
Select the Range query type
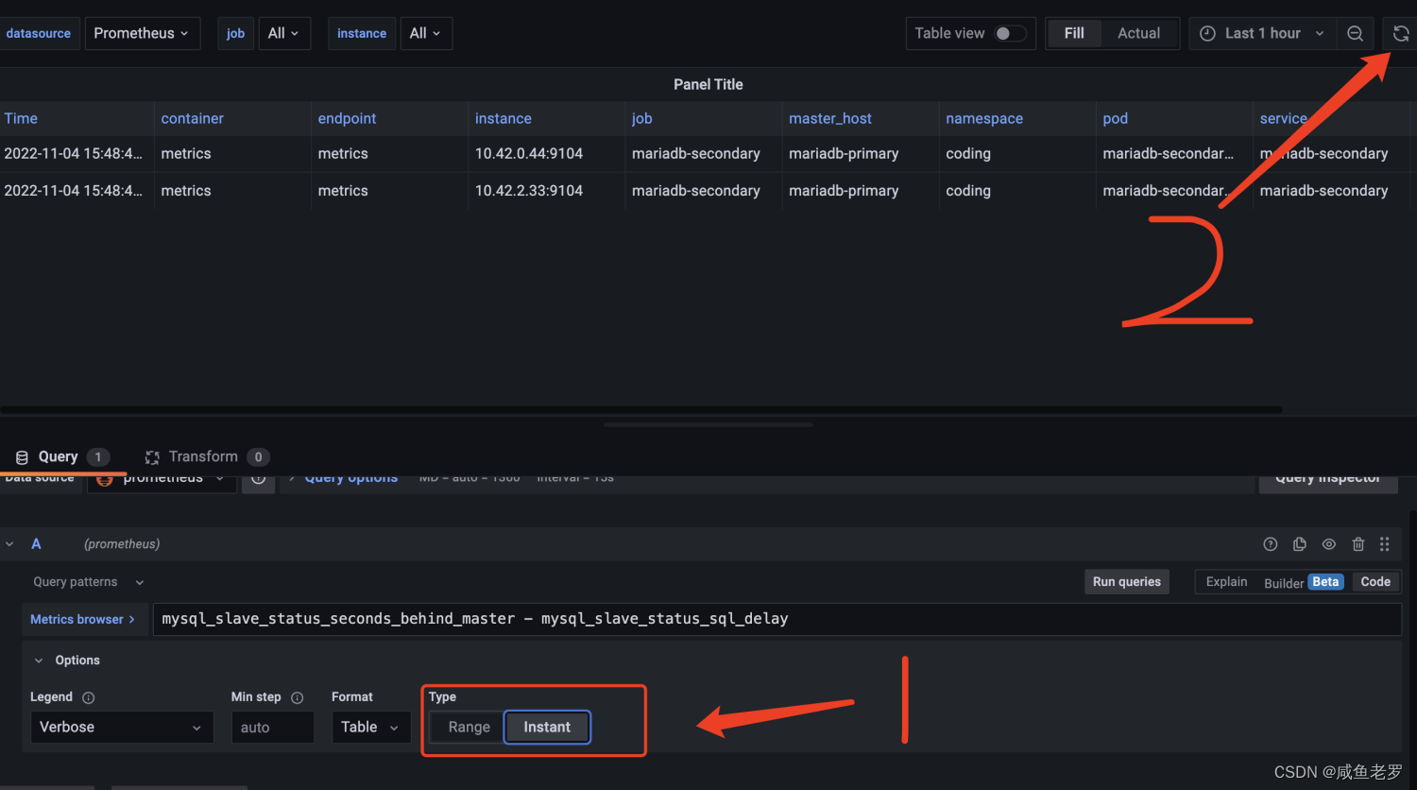click(469, 728)
